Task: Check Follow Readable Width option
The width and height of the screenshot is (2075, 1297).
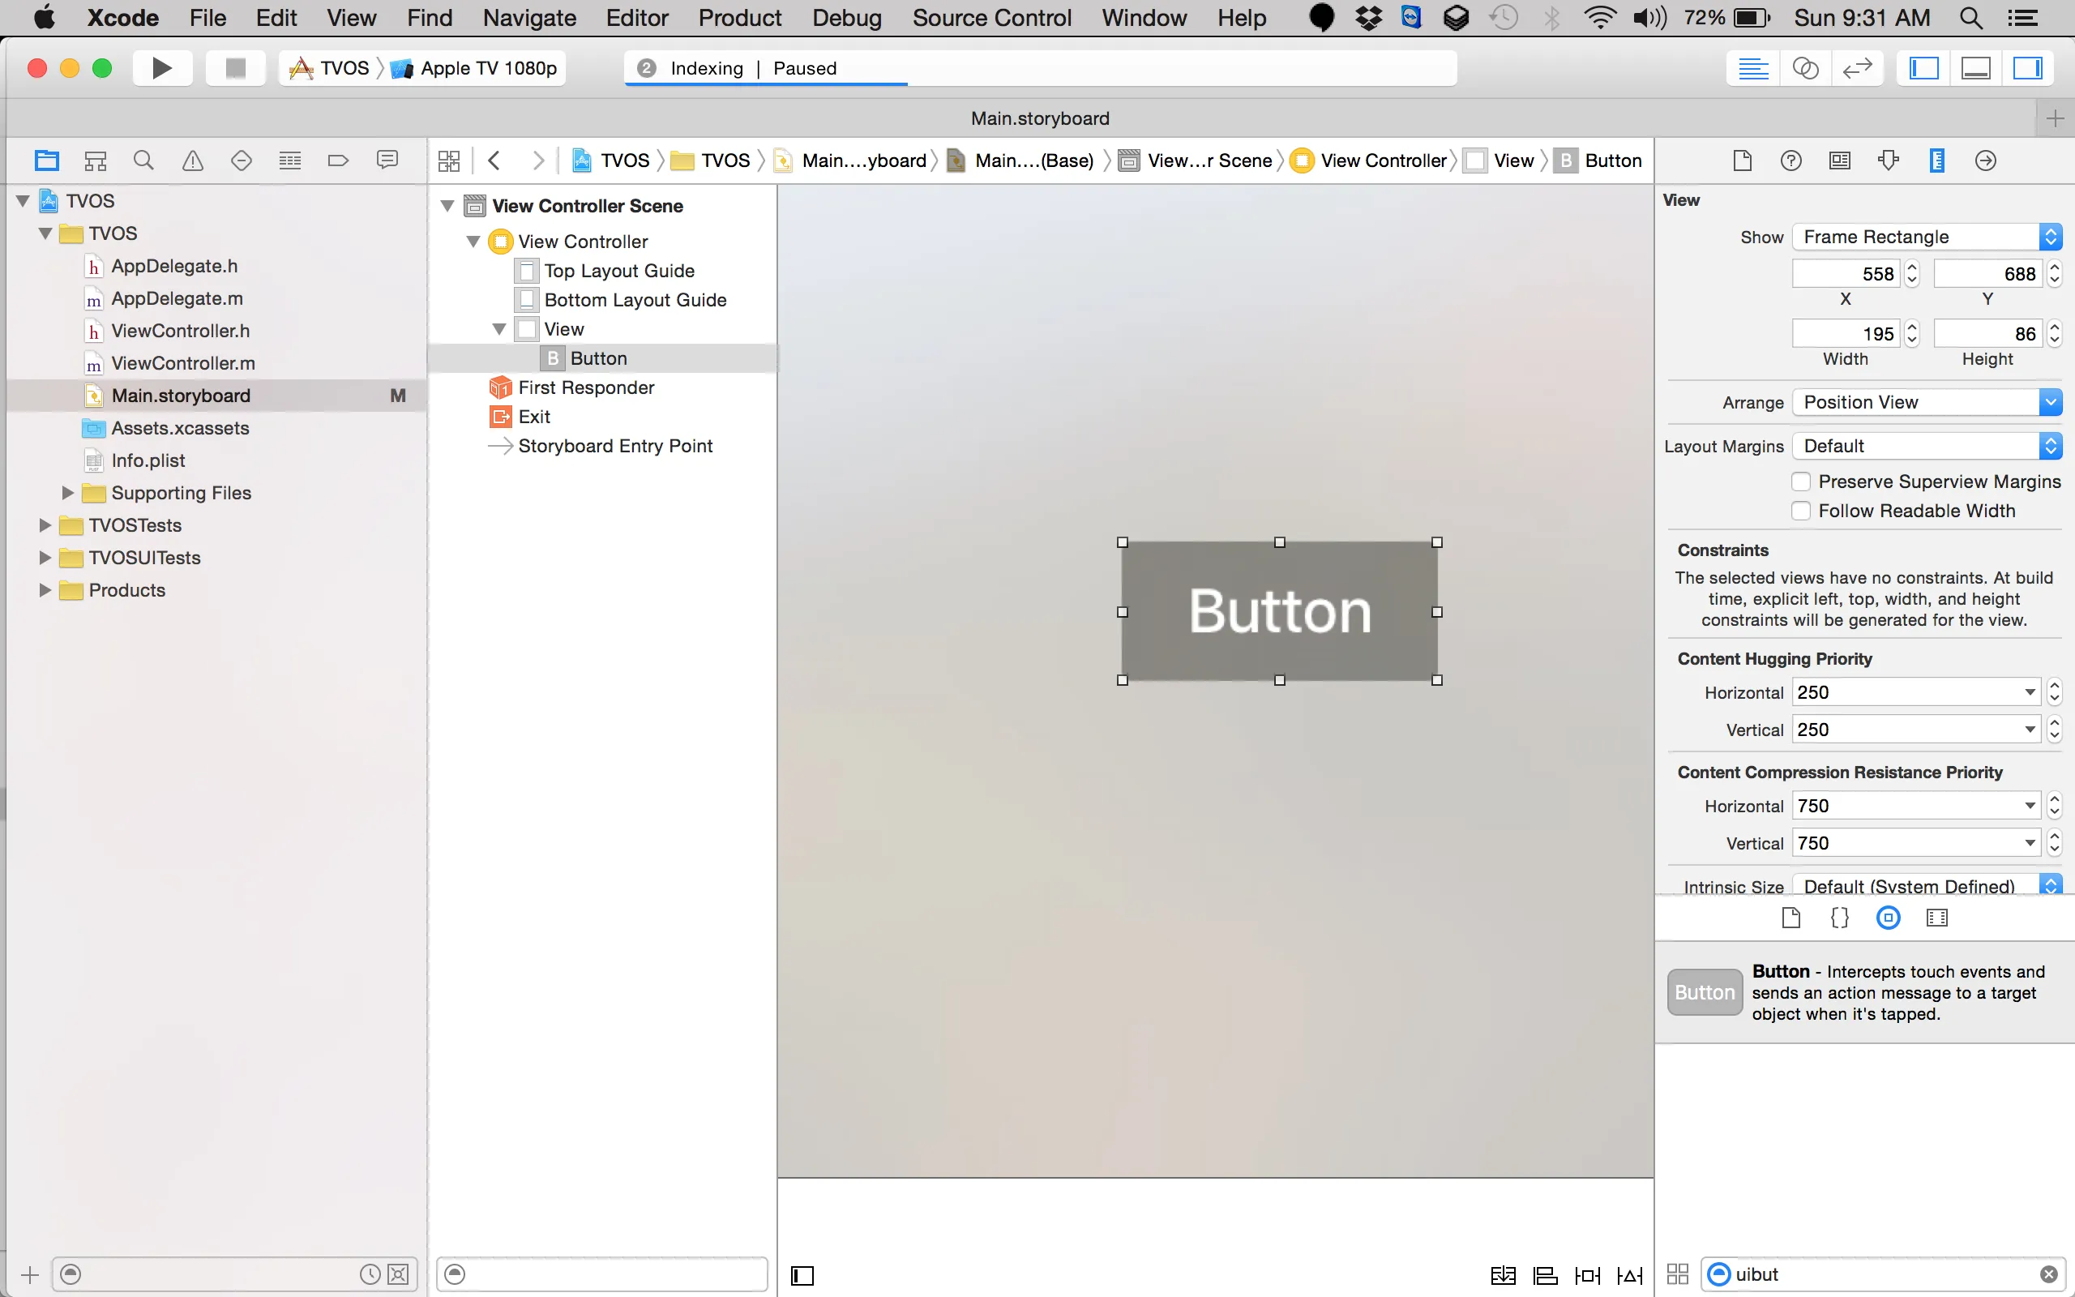Action: pos(1800,511)
